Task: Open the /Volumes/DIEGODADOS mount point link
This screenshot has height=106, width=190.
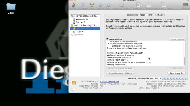Action: click(110, 82)
